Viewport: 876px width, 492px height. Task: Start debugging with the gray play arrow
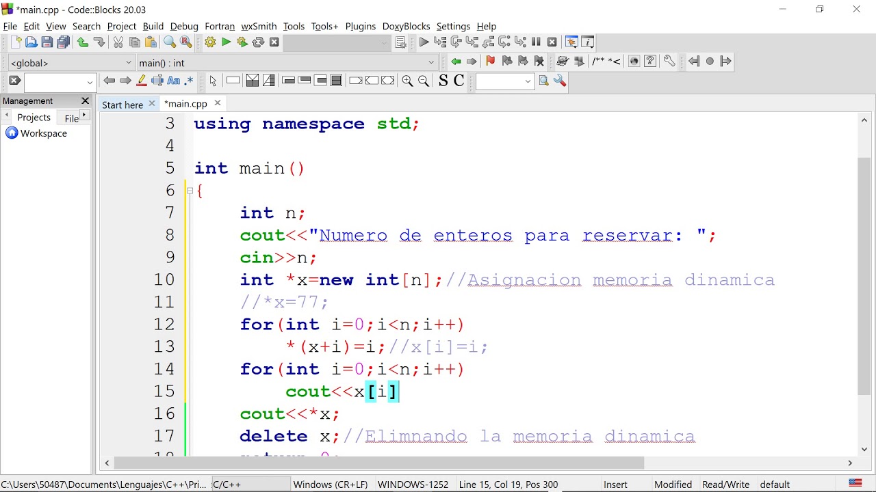point(424,42)
